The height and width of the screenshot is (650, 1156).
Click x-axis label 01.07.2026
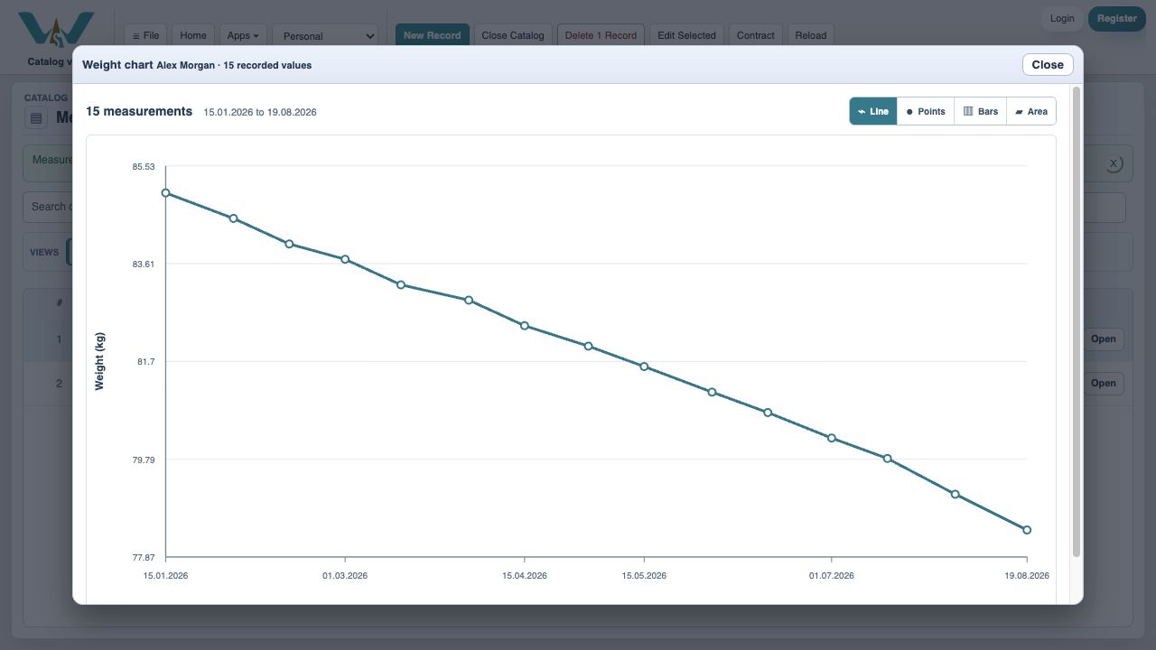coord(831,575)
